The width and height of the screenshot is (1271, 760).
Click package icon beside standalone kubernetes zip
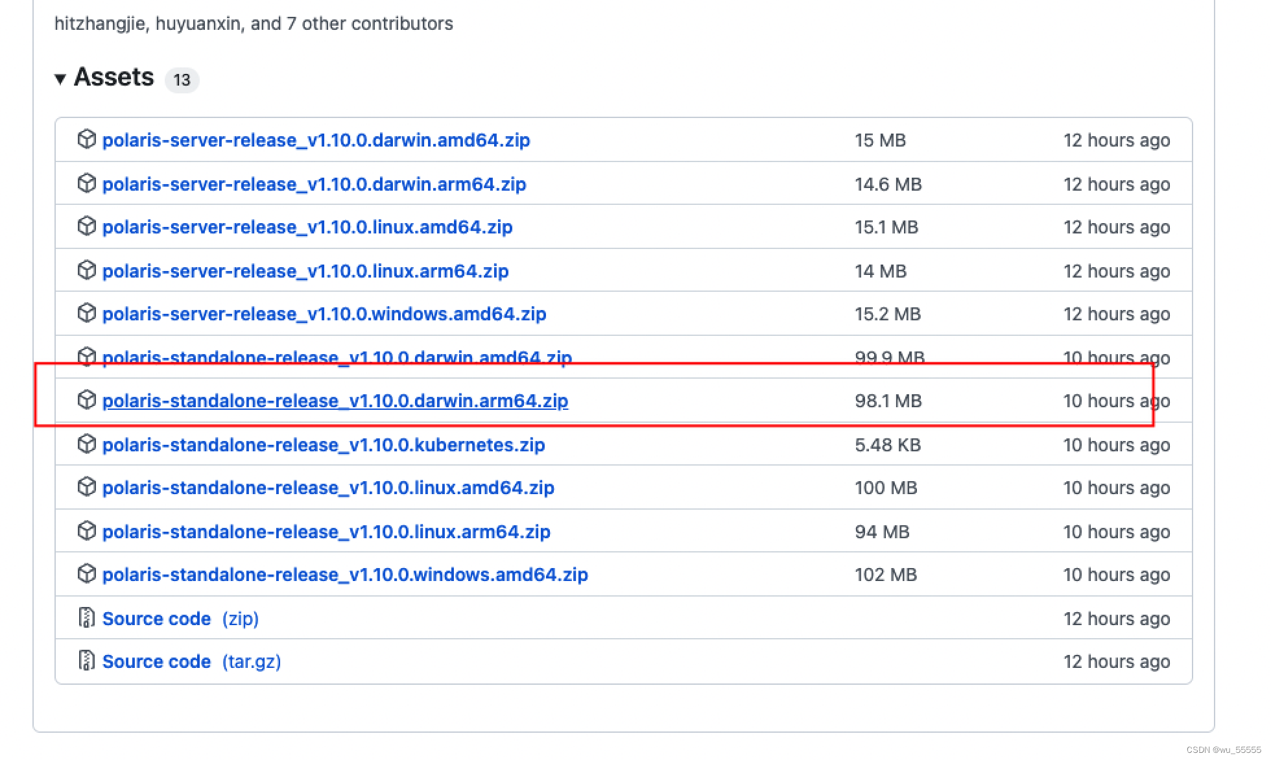pyautogui.click(x=86, y=444)
